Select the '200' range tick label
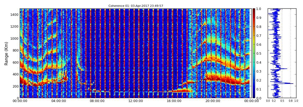 pyautogui.click(x=16, y=86)
